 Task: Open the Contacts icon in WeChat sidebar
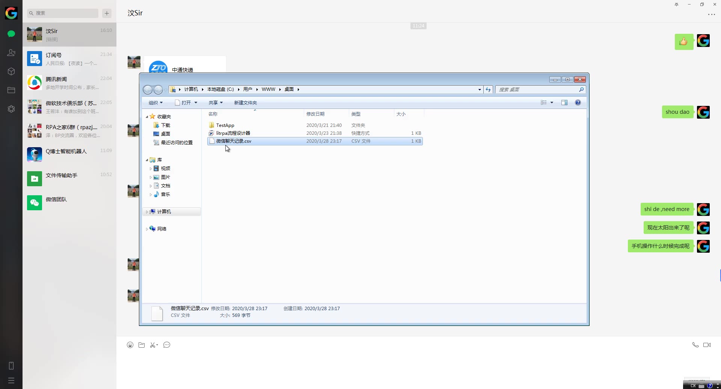click(x=11, y=53)
